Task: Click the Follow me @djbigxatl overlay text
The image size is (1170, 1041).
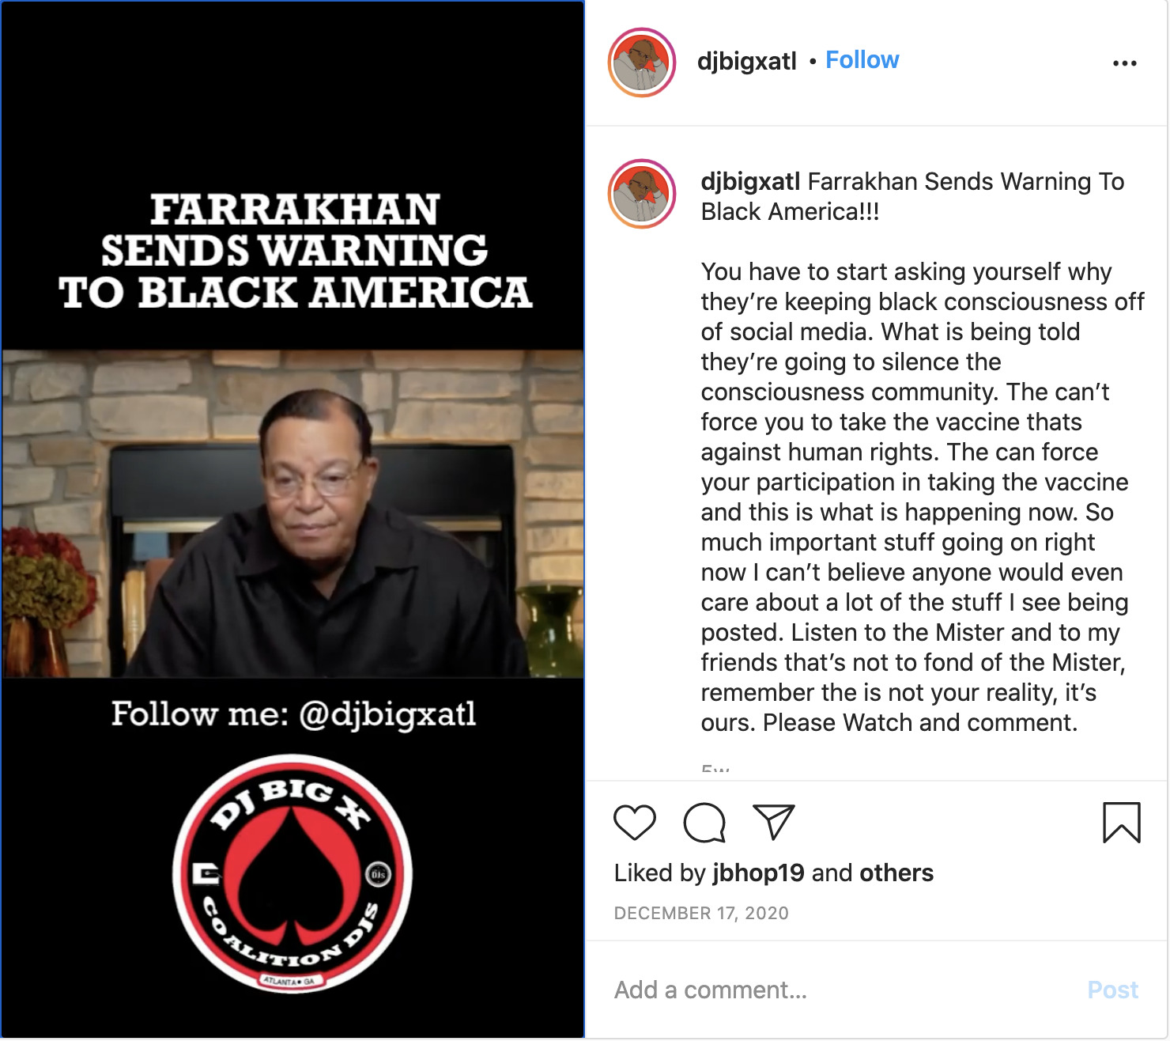Action: (x=293, y=714)
